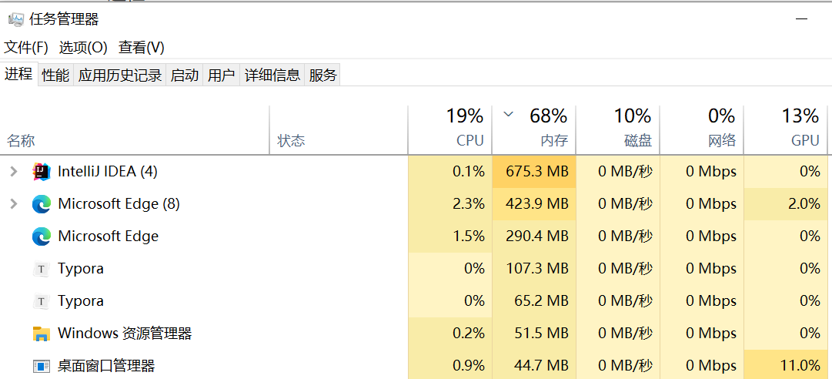
Task: Click the 内存 column sort arrow
Action: (508, 113)
